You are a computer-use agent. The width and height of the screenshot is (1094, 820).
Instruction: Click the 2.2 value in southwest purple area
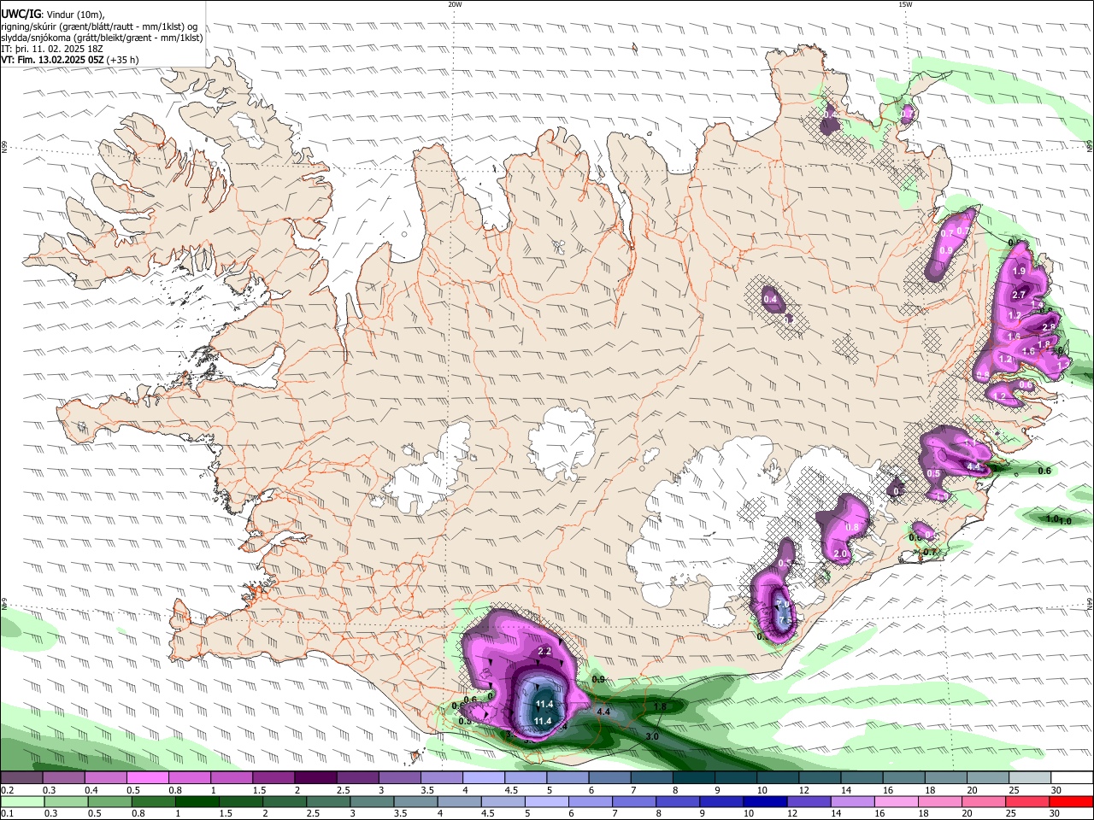pos(544,652)
